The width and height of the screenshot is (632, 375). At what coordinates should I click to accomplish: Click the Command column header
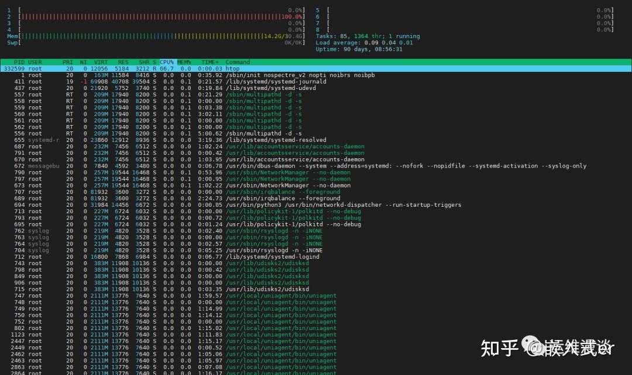237,62
